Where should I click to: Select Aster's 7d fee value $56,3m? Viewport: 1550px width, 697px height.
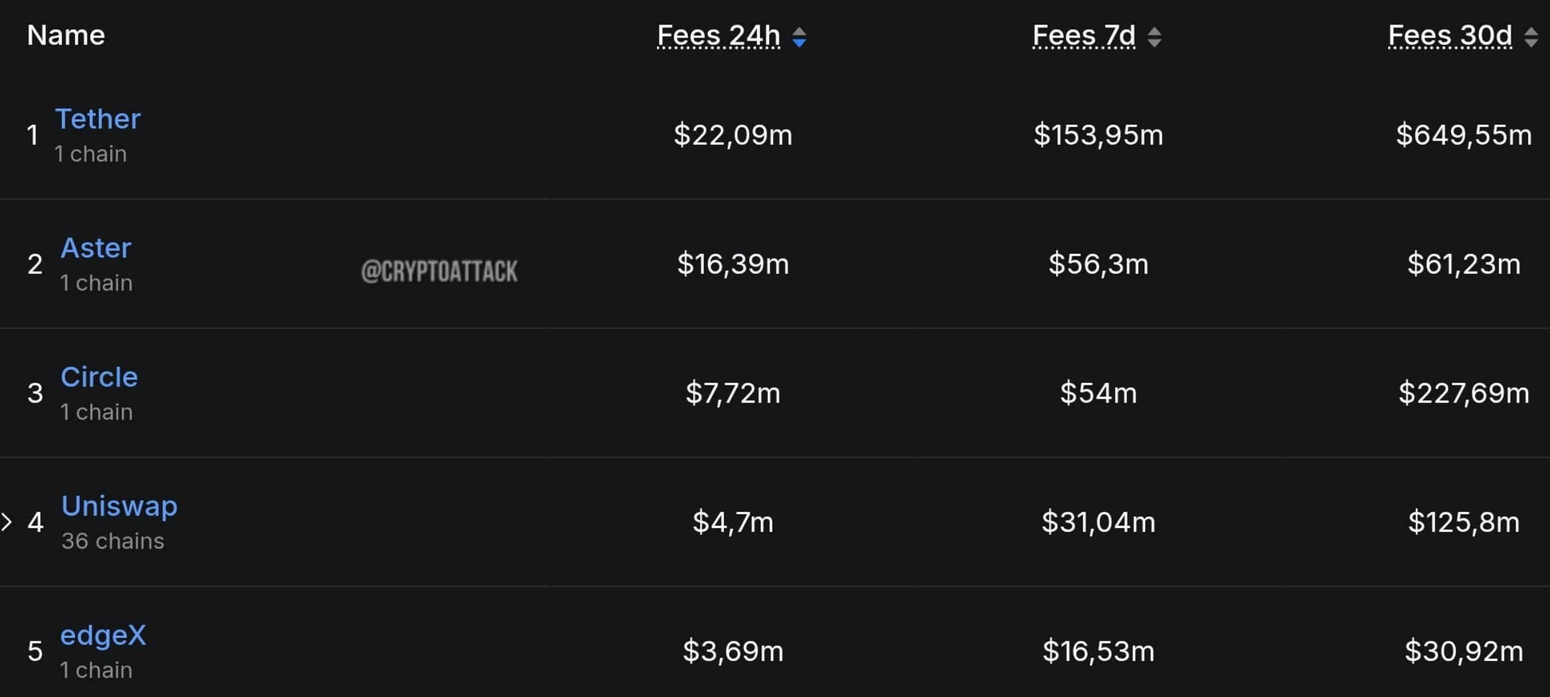(x=1098, y=264)
